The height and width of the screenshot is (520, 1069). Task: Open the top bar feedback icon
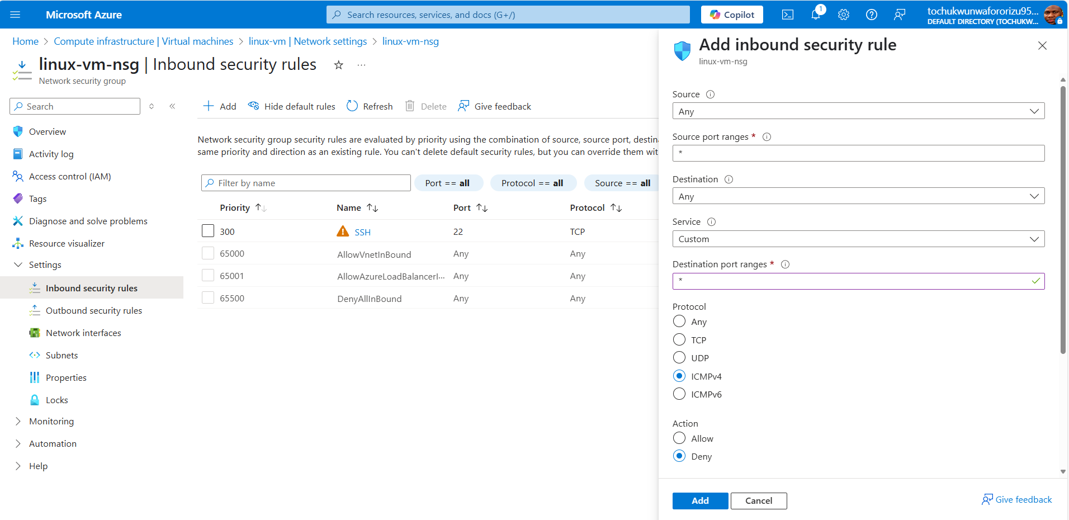click(900, 15)
